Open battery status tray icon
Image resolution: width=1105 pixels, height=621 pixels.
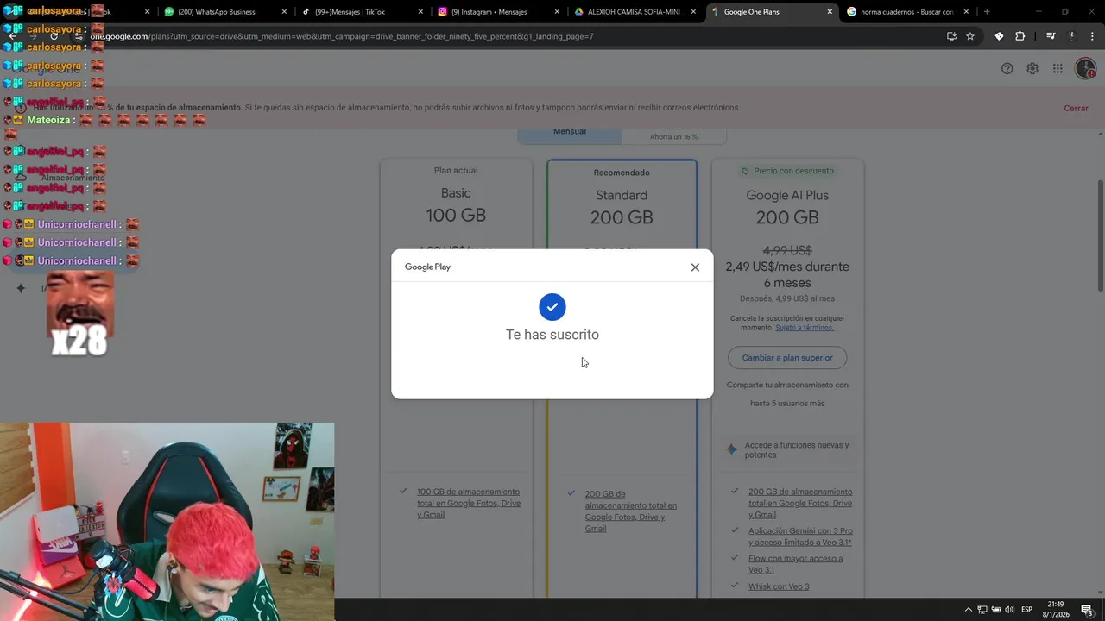(x=996, y=610)
